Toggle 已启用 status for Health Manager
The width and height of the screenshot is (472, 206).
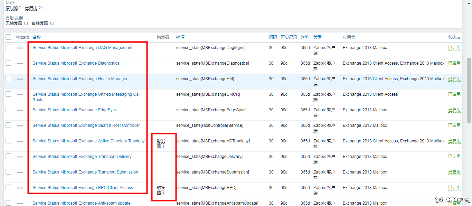click(x=454, y=79)
